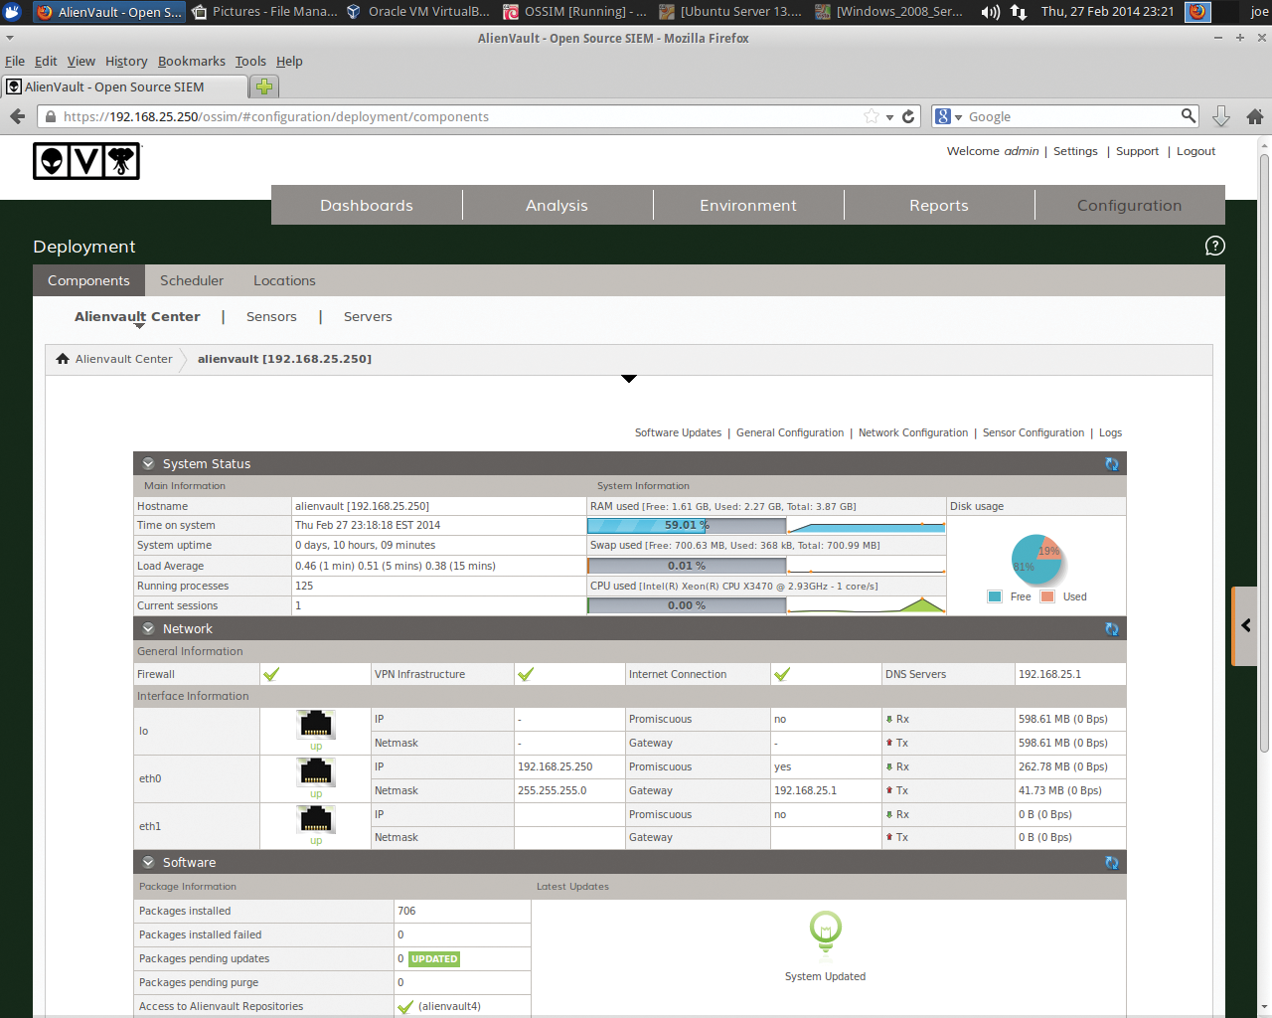
Task: Switch to the Locations tab
Action: click(284, 280)
